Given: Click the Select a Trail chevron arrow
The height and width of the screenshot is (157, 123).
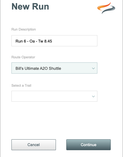Looking at the screenshot, I should point(93,96).
